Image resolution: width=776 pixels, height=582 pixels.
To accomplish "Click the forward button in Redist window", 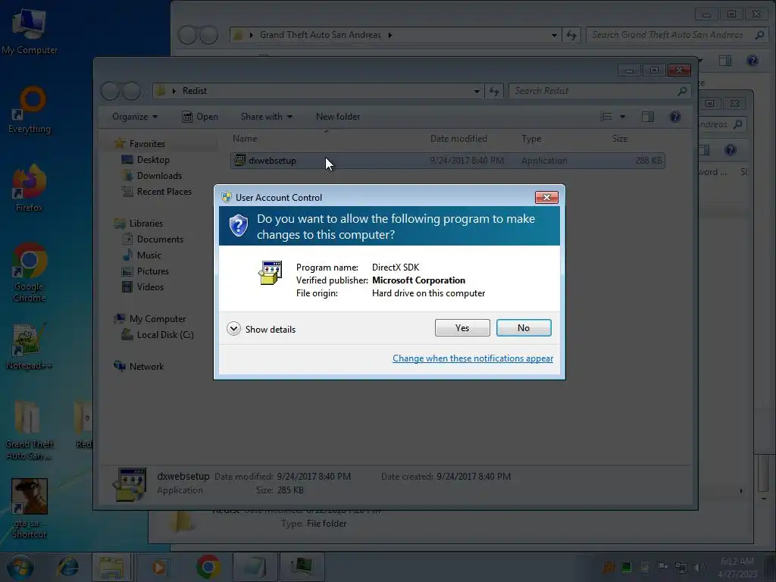I will (132, 91).
